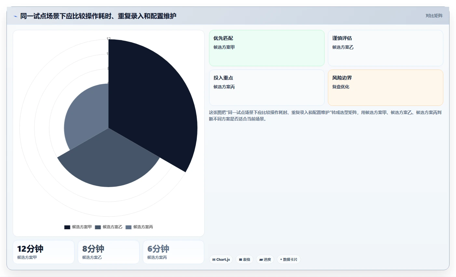Click the Chart.js tag
The width and height of the screenshot is (456, 277).
(x=221, y=259)
